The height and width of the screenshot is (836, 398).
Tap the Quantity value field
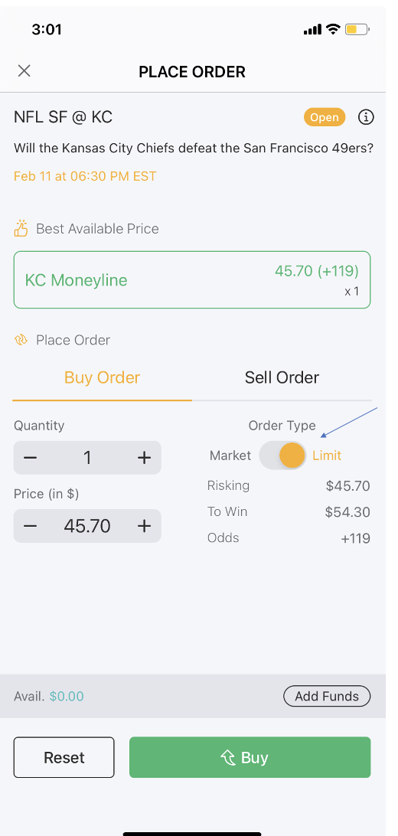[x=87, y=458]
